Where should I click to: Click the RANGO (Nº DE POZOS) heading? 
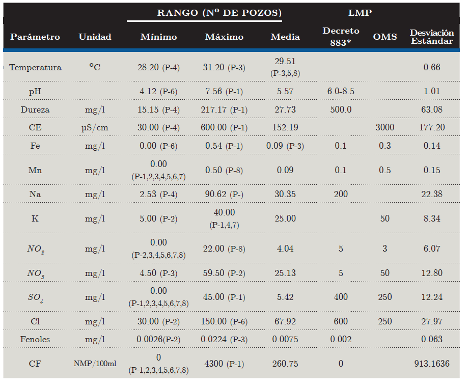[204, 13]
